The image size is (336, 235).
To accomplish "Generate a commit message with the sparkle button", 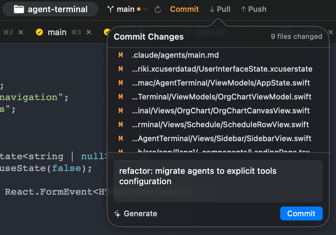I will 136,213.
